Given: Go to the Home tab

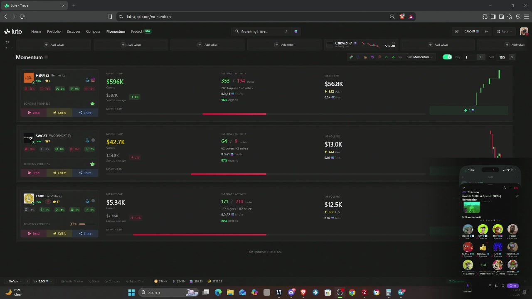Looking at the screenshot, I should 36,32.
